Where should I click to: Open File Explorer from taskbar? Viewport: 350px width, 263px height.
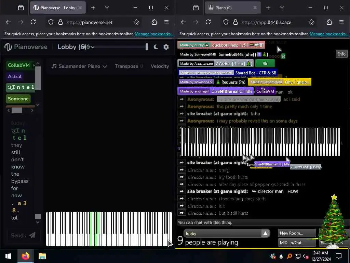coord(42,256)
